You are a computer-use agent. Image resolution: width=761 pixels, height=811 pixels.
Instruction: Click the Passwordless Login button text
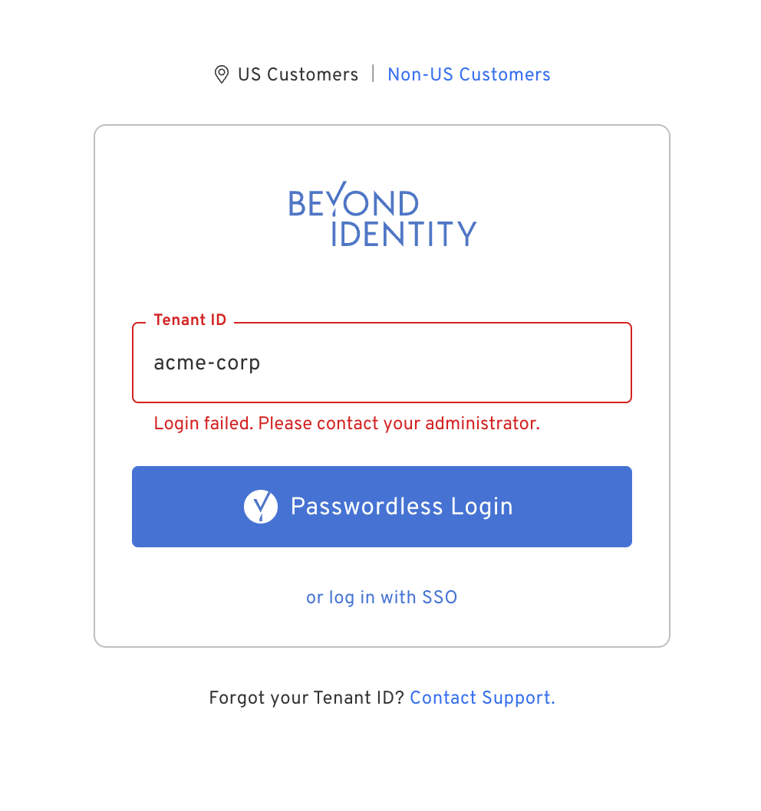pyautogui.click(x=401, y=507)
